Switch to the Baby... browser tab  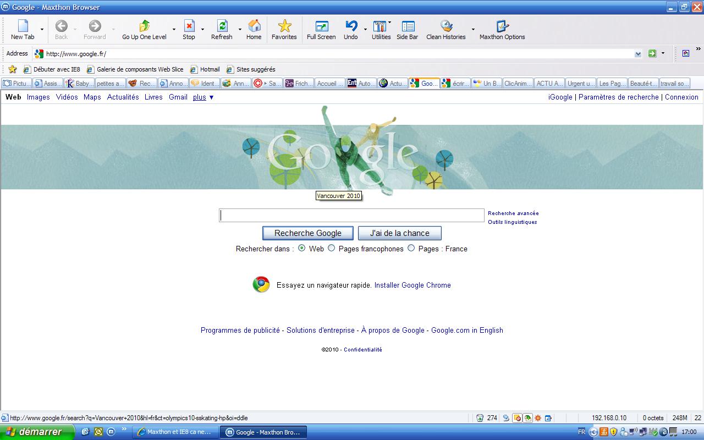point(79,84)
